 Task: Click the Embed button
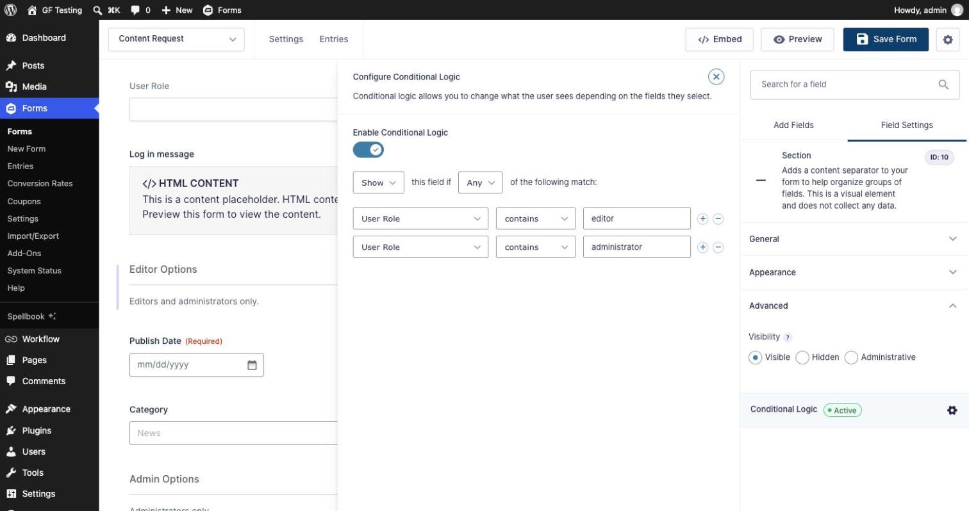click(x=720, y=39)
